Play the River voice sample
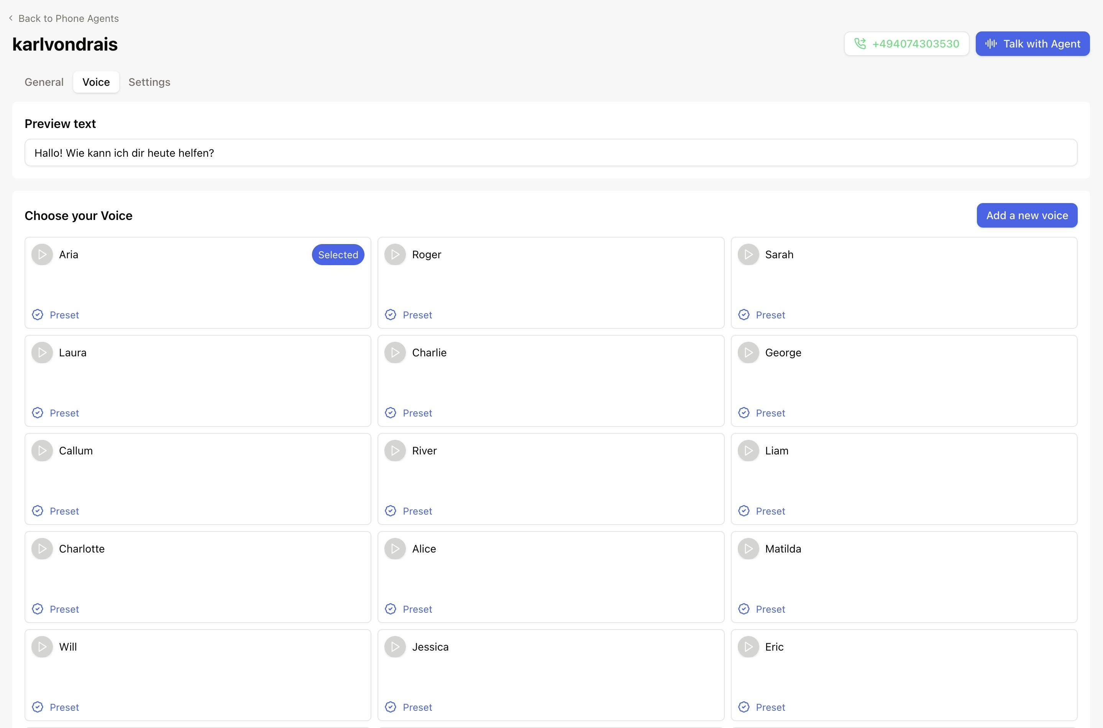Viewport: 1103px width, 728px height. pyautogui.click(x=395, y=450)
